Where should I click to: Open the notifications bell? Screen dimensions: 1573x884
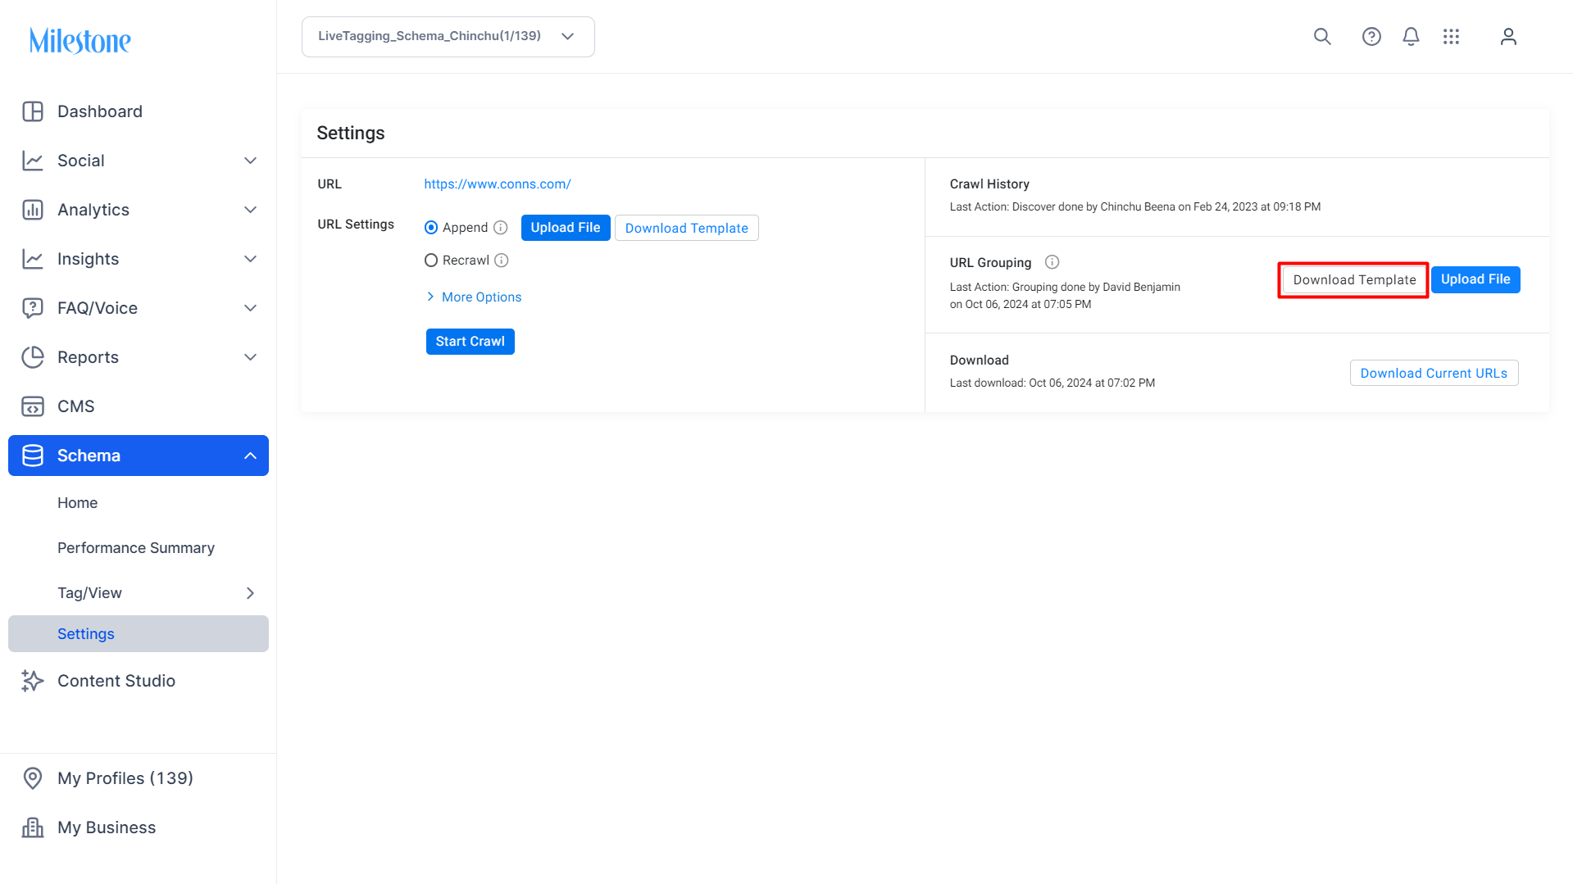click(x=1411, y=37)
